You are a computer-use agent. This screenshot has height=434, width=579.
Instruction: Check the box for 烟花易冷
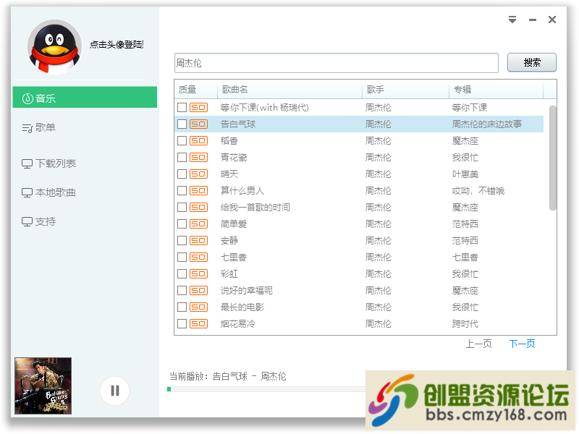182,323
